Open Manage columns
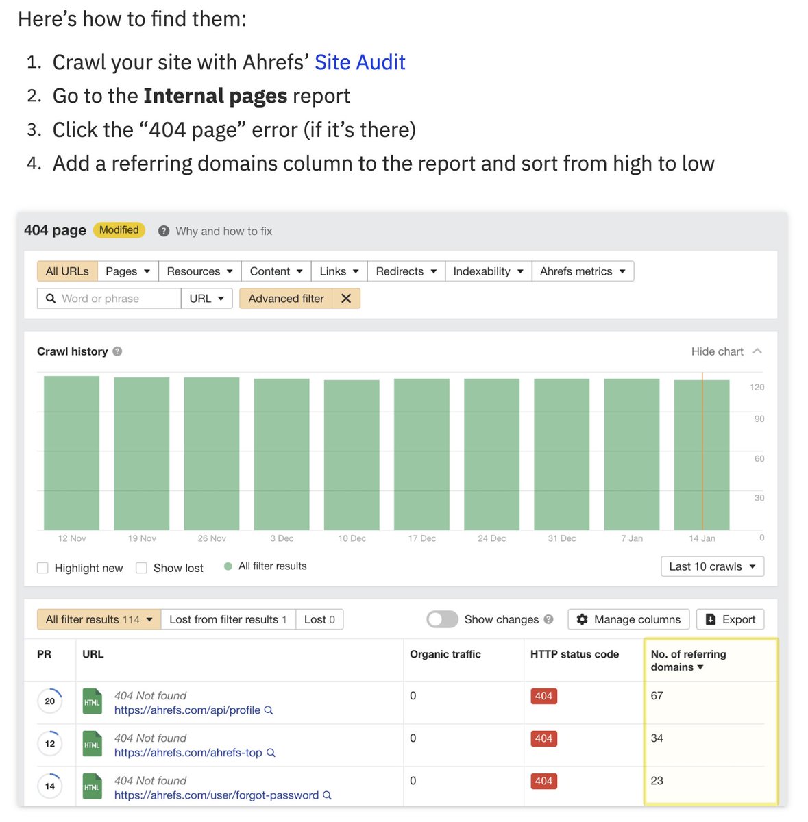 click(x=628, y=619)
